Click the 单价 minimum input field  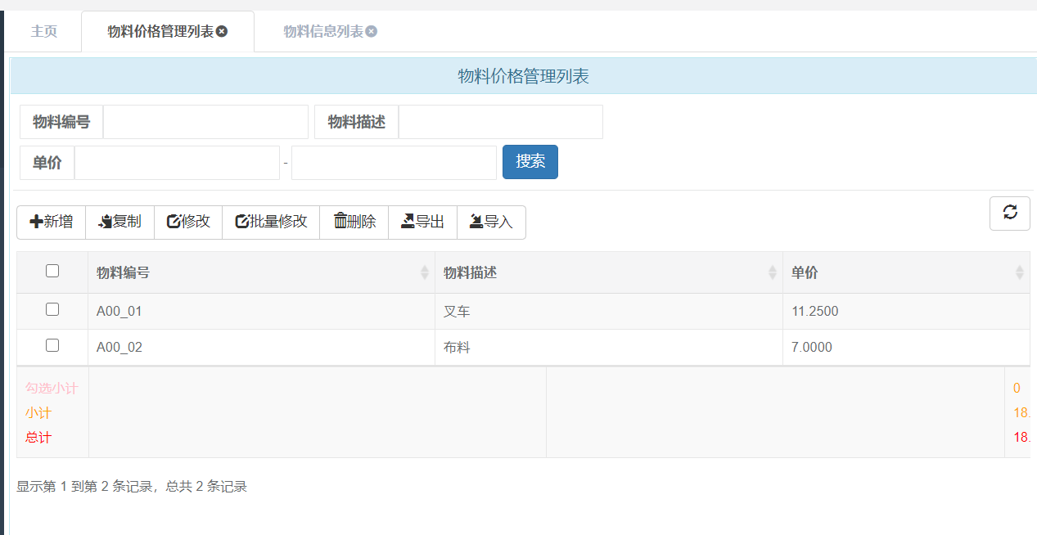click(177, 163)
